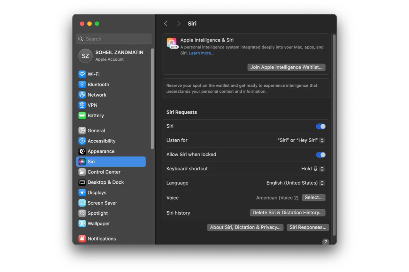Select Battery in the sidebar

pos(111,115)
